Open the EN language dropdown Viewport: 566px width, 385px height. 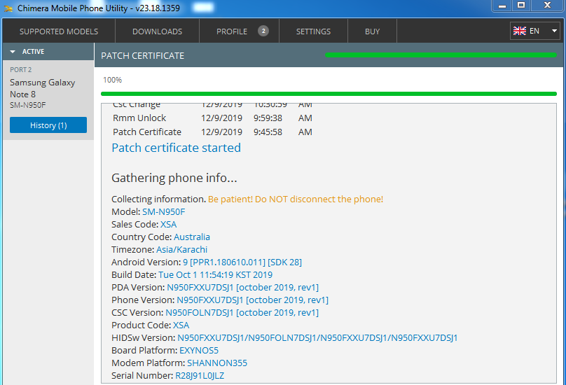pos(535,31)
